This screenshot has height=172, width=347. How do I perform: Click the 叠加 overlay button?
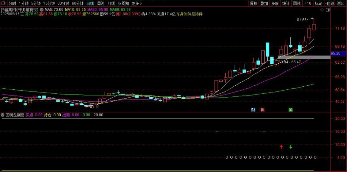tap(264, 4)
